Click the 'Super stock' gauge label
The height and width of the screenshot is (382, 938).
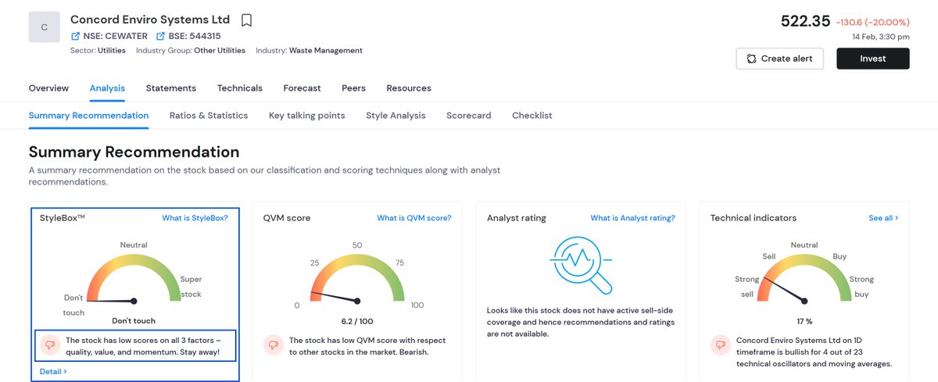(191, 287)
